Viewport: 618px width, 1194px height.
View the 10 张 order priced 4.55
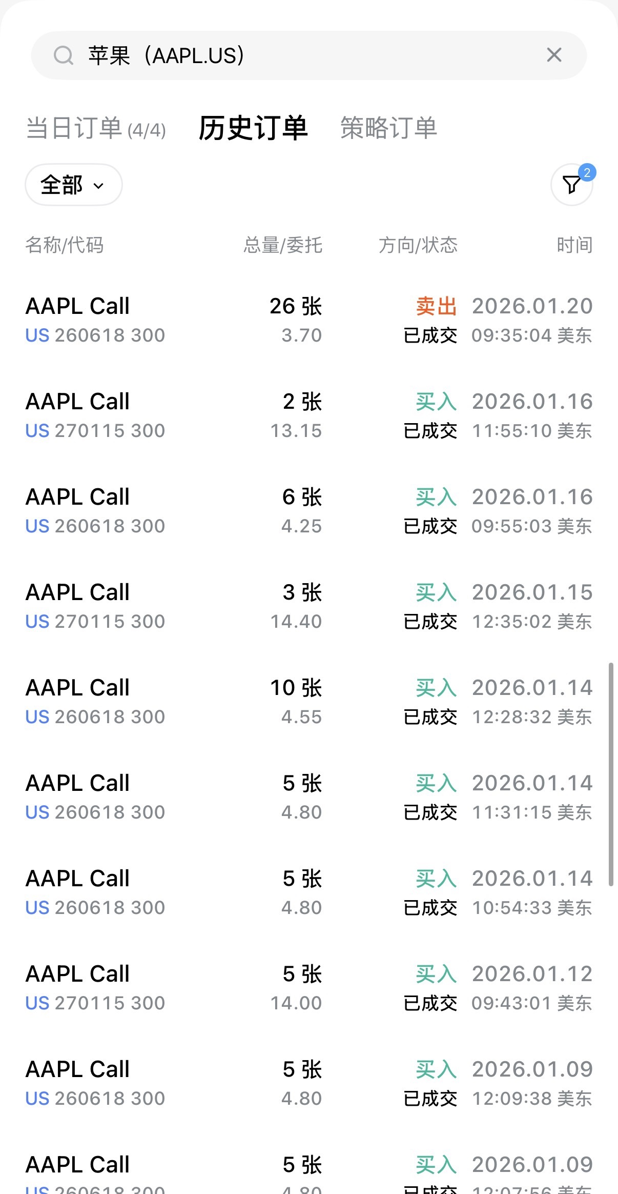click(308, 702)
